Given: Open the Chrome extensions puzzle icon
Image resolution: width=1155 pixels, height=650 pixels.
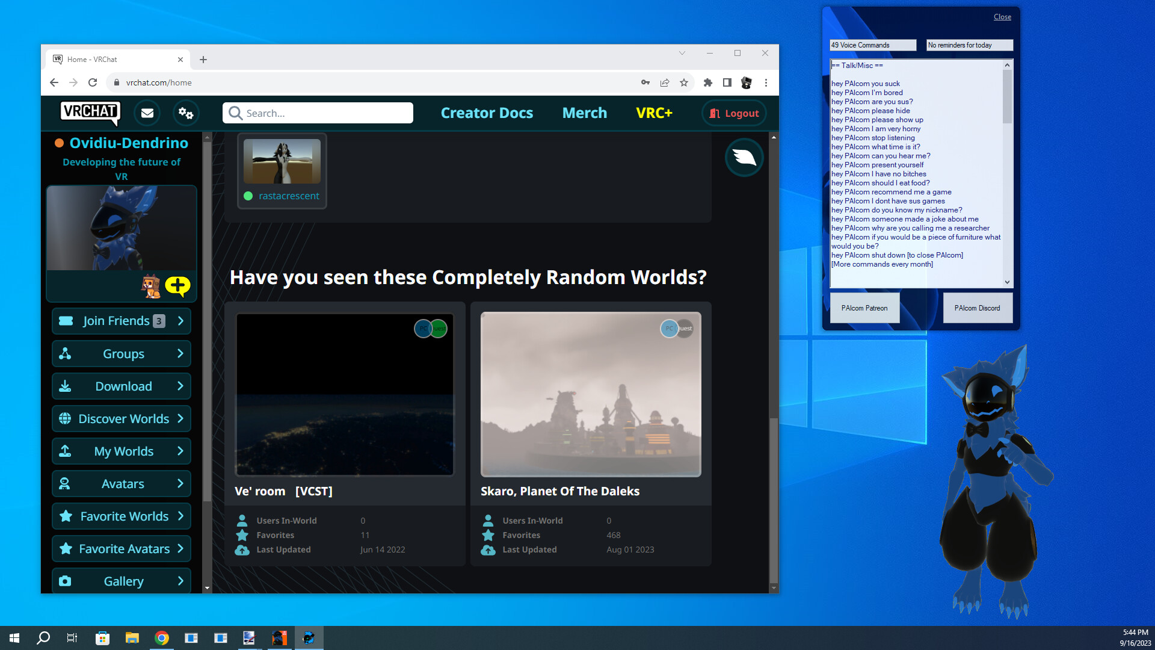Looking at the screenshot, I should coord(707,82).
